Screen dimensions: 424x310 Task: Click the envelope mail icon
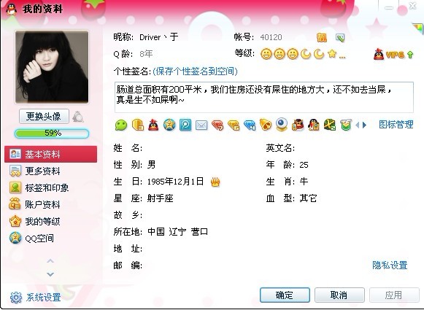pyautogui.click(x=201, y=125)
